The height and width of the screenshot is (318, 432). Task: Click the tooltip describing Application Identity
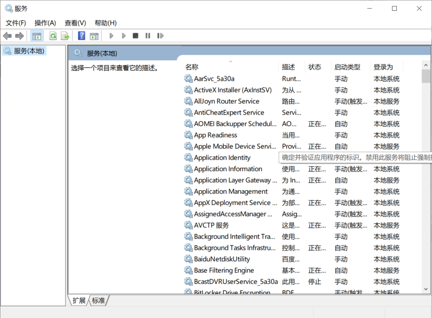tap(356, 157)
